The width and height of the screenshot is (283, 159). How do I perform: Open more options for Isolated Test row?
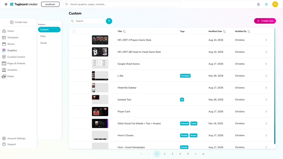tap(266, 99)
